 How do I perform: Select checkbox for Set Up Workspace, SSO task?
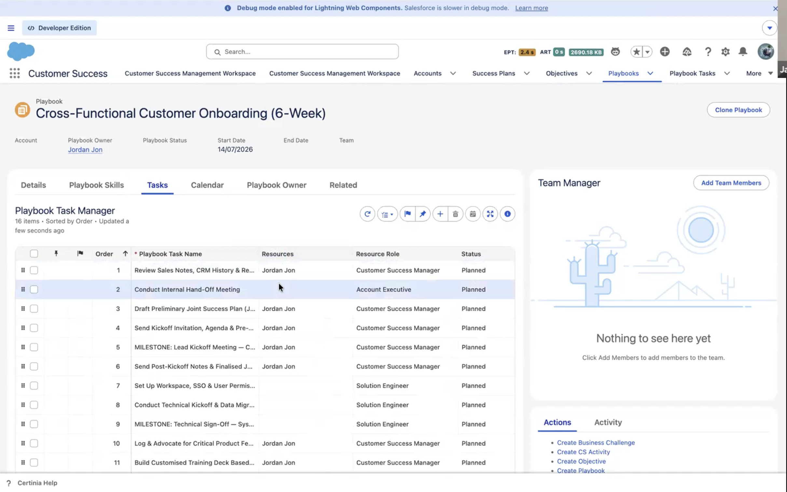(x=34, y=385)
